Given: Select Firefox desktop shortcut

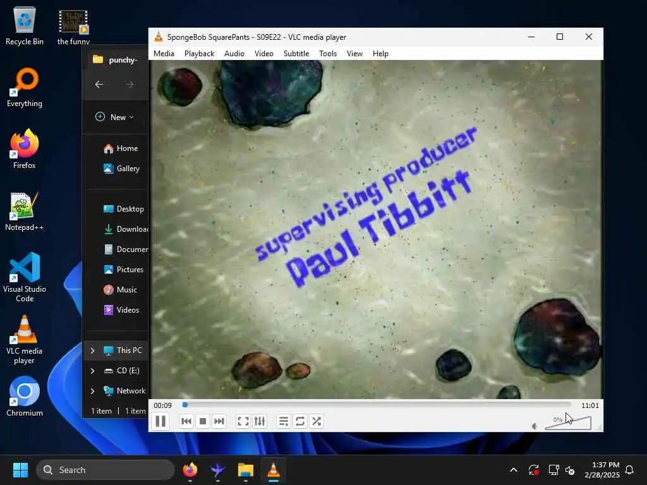Looking at the screenshot, I should pos(25,149).
